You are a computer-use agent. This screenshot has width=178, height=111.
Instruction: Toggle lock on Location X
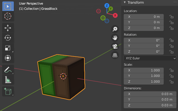click(171, 17)
